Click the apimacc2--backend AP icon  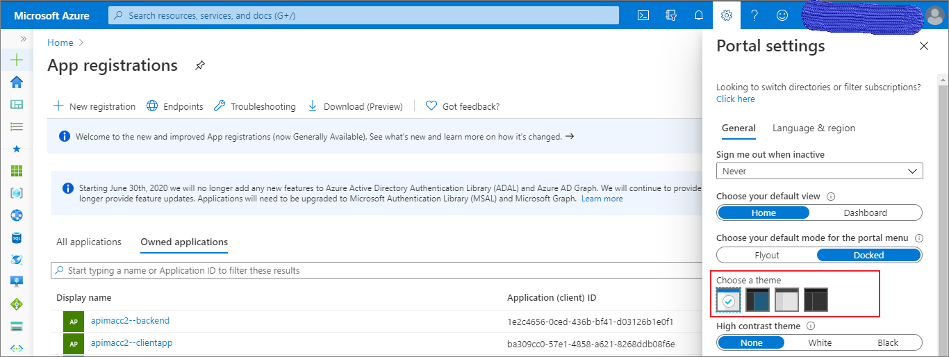(74, 322)
